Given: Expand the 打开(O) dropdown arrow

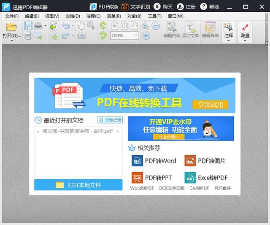Looking at the screenshot, I should tap(12, 41).
